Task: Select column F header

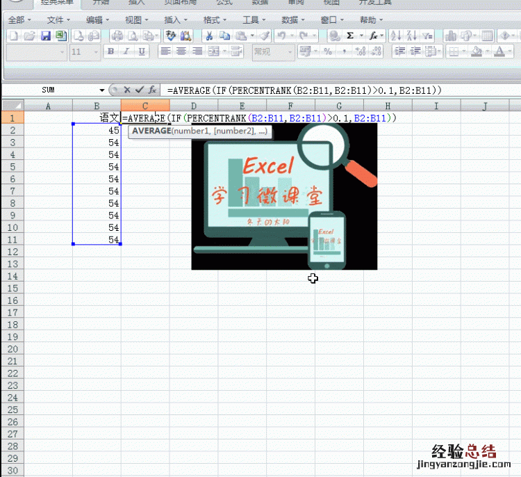Action: (290, 106)
